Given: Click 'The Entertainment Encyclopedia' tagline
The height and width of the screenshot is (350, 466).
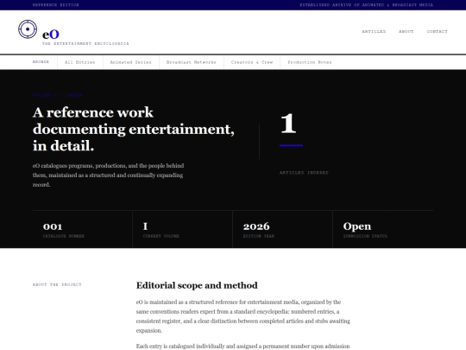Looking at the screenshot, I should click(x=85, y=44).
